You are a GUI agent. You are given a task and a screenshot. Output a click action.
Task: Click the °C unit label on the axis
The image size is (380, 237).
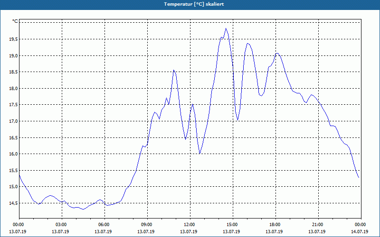[15, 21]
